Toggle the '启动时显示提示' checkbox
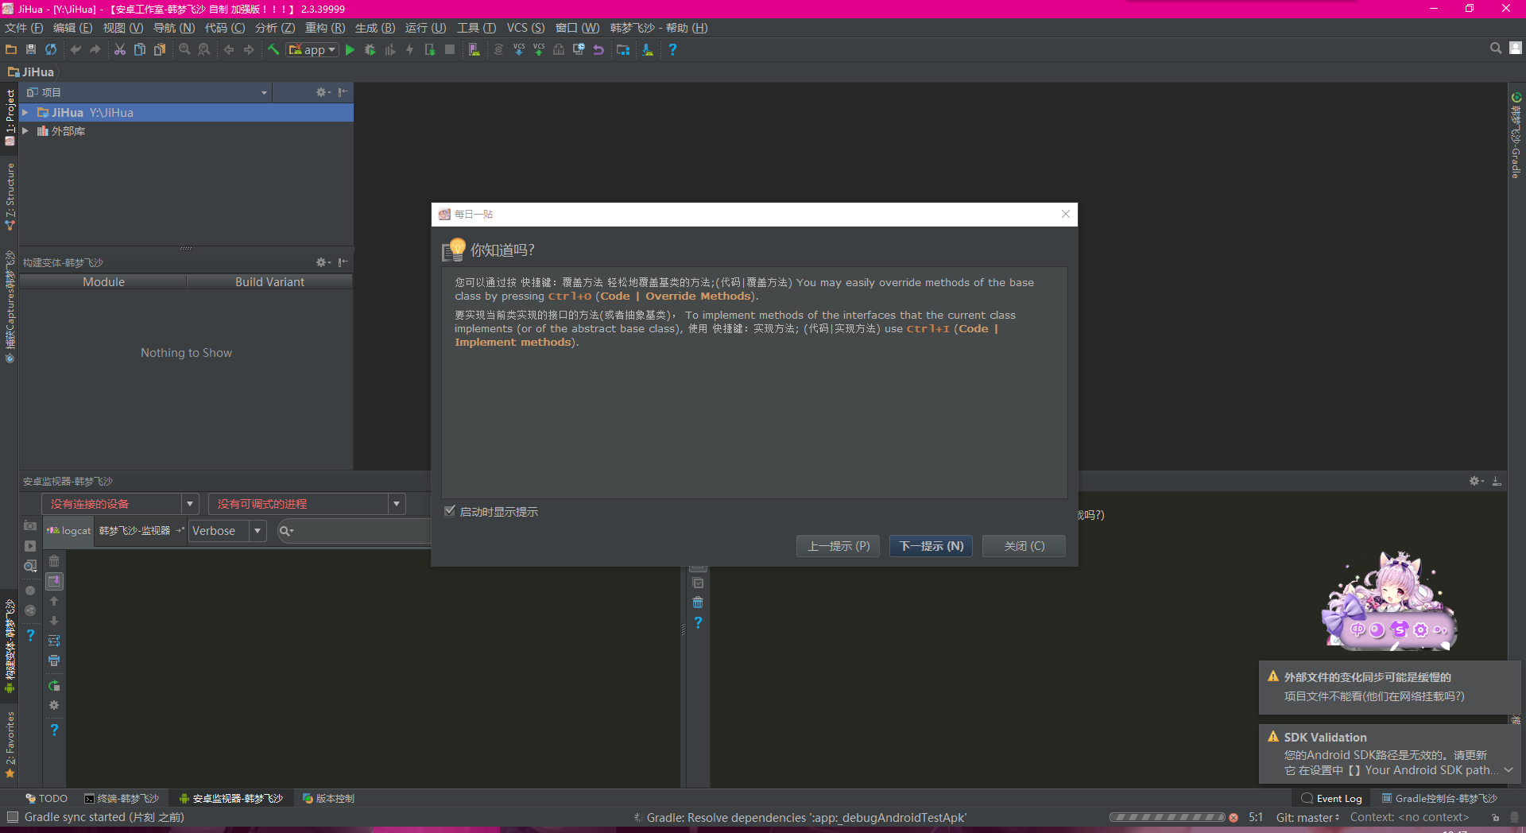This screenshot has width=1526, height=833. pyautogui.click(x=450, y=511)
